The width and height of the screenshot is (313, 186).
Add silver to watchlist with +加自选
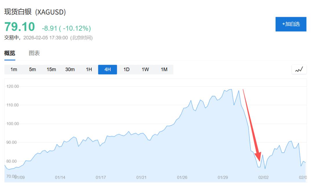(291, 24)
